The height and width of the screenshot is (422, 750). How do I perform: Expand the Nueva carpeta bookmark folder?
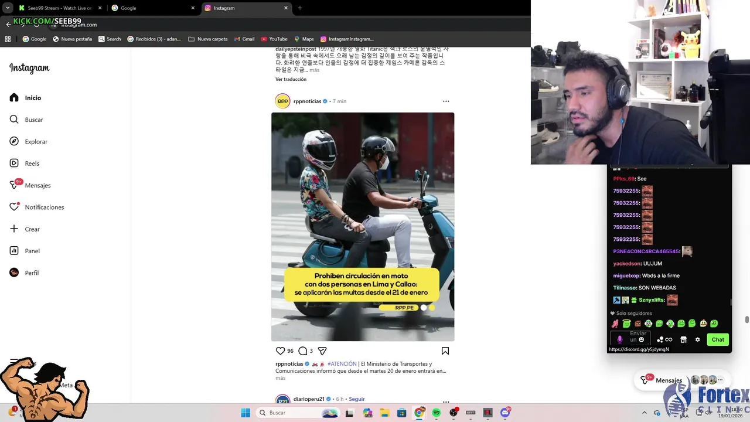click(208, 39)
